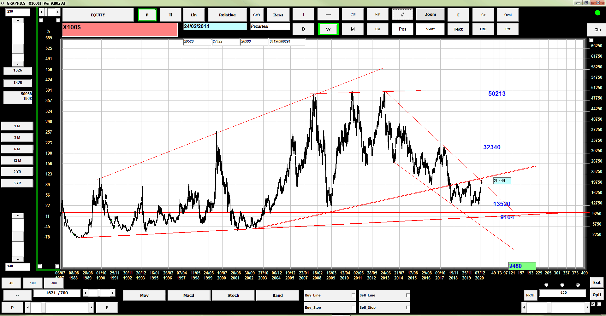Click the Macd indicator button
The height and width of the screenshot is (316, 606).
tap(189, 295)
